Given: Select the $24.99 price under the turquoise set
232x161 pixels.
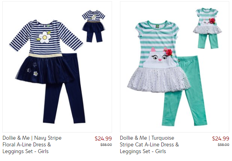Looking at the screenshot, I should [221, 139].
